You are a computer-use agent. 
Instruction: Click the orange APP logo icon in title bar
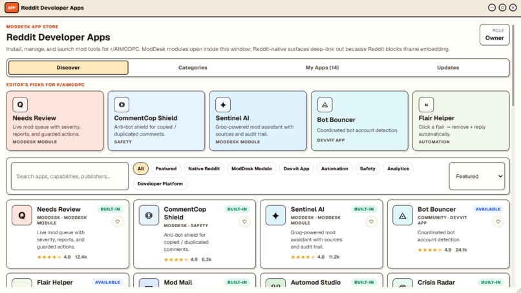tap(12, 7)
